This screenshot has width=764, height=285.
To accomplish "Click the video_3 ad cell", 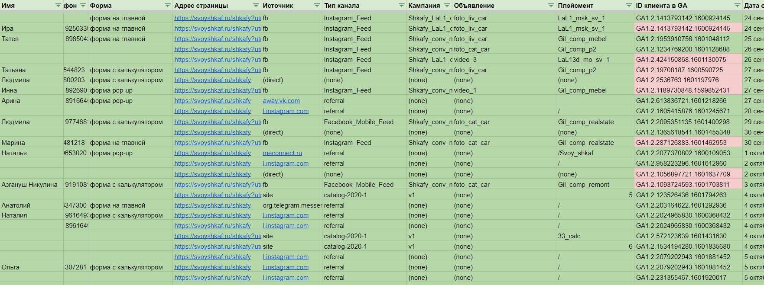I will (x=465, y=60).
